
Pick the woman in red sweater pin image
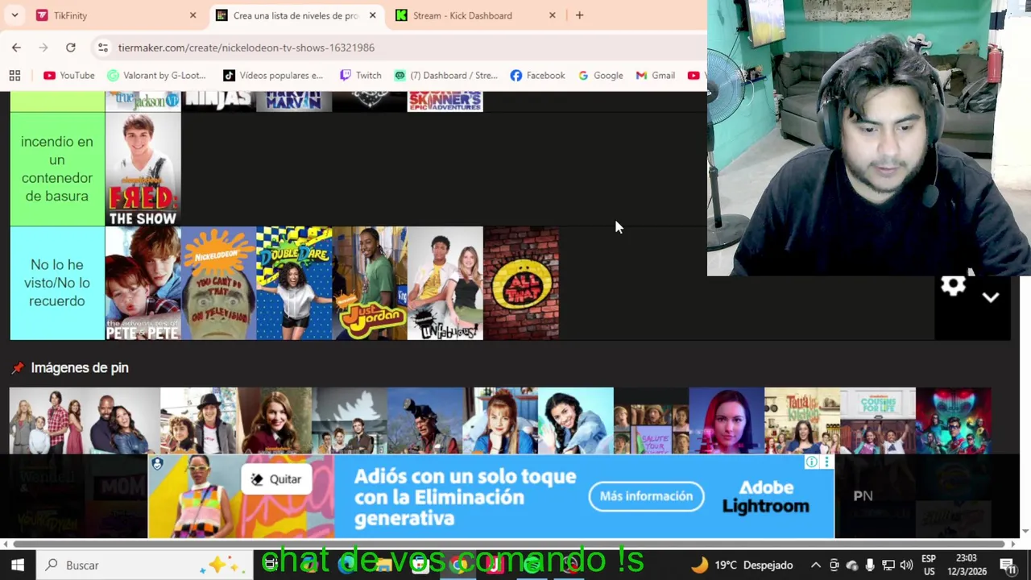(x=274, y=421)
